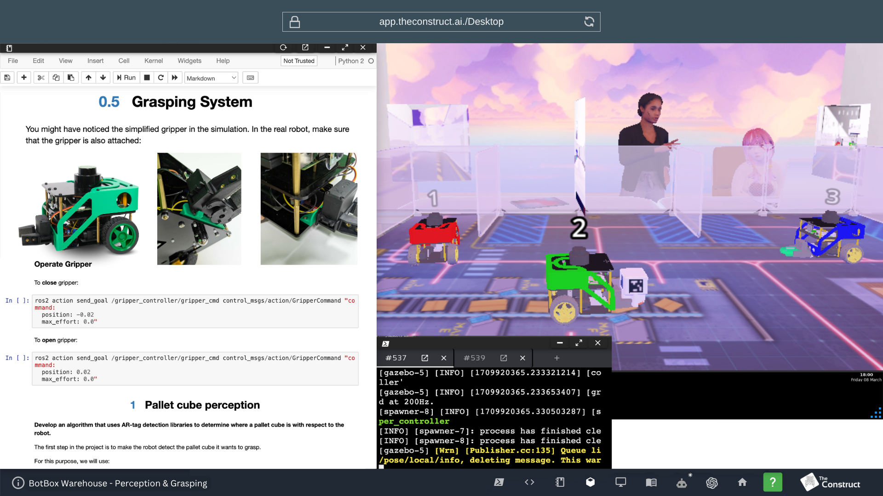Click The Construct logo
This screenshot has width=883, height=496.
click(831, 482)
